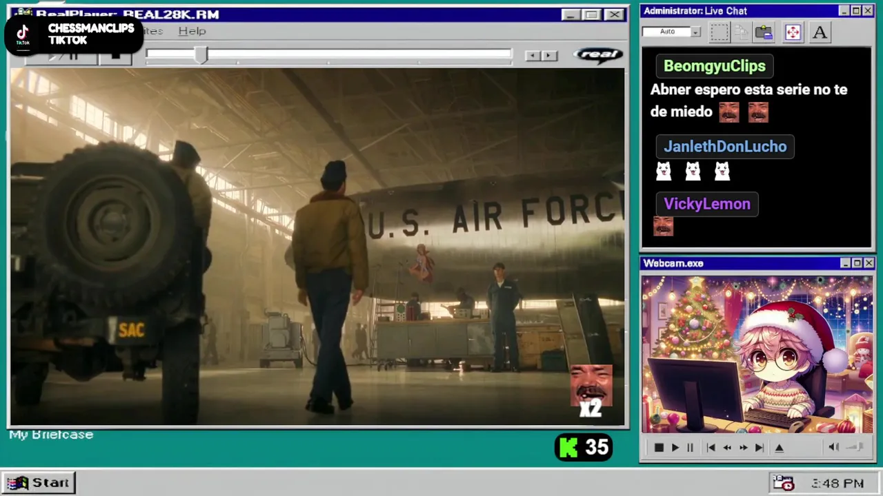Skip to next track in Webcam.exe

(x=759, y=448)
